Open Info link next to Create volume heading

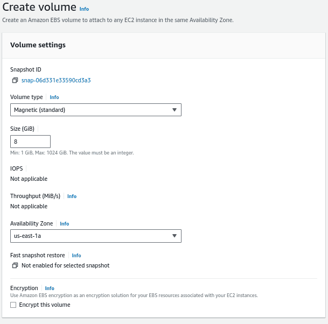pos(84,9)
